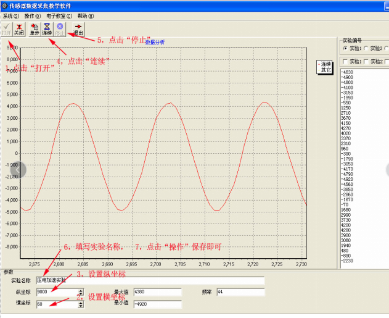
Task: Check the 实验2 checkbox
Action: point(366,61)
